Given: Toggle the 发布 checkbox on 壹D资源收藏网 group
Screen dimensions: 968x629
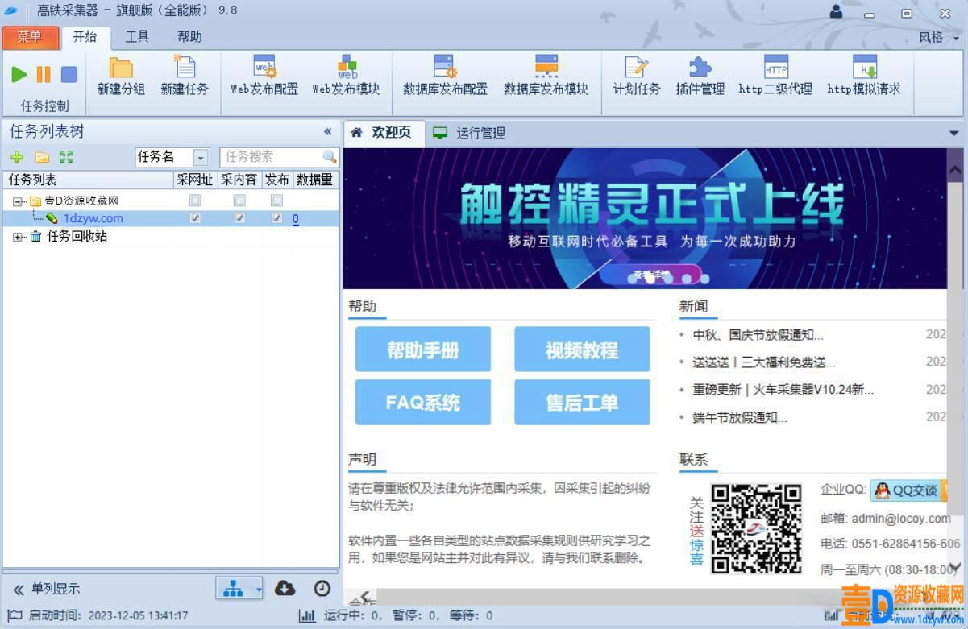Looking at the screenshot, I should click(276, 201).
